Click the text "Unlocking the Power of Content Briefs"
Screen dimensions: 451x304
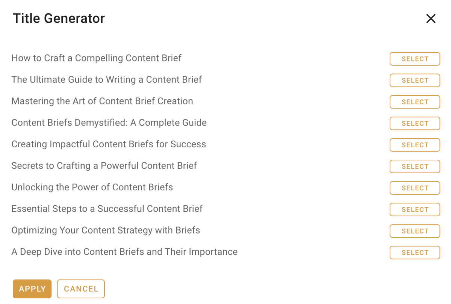pos(92,187)
